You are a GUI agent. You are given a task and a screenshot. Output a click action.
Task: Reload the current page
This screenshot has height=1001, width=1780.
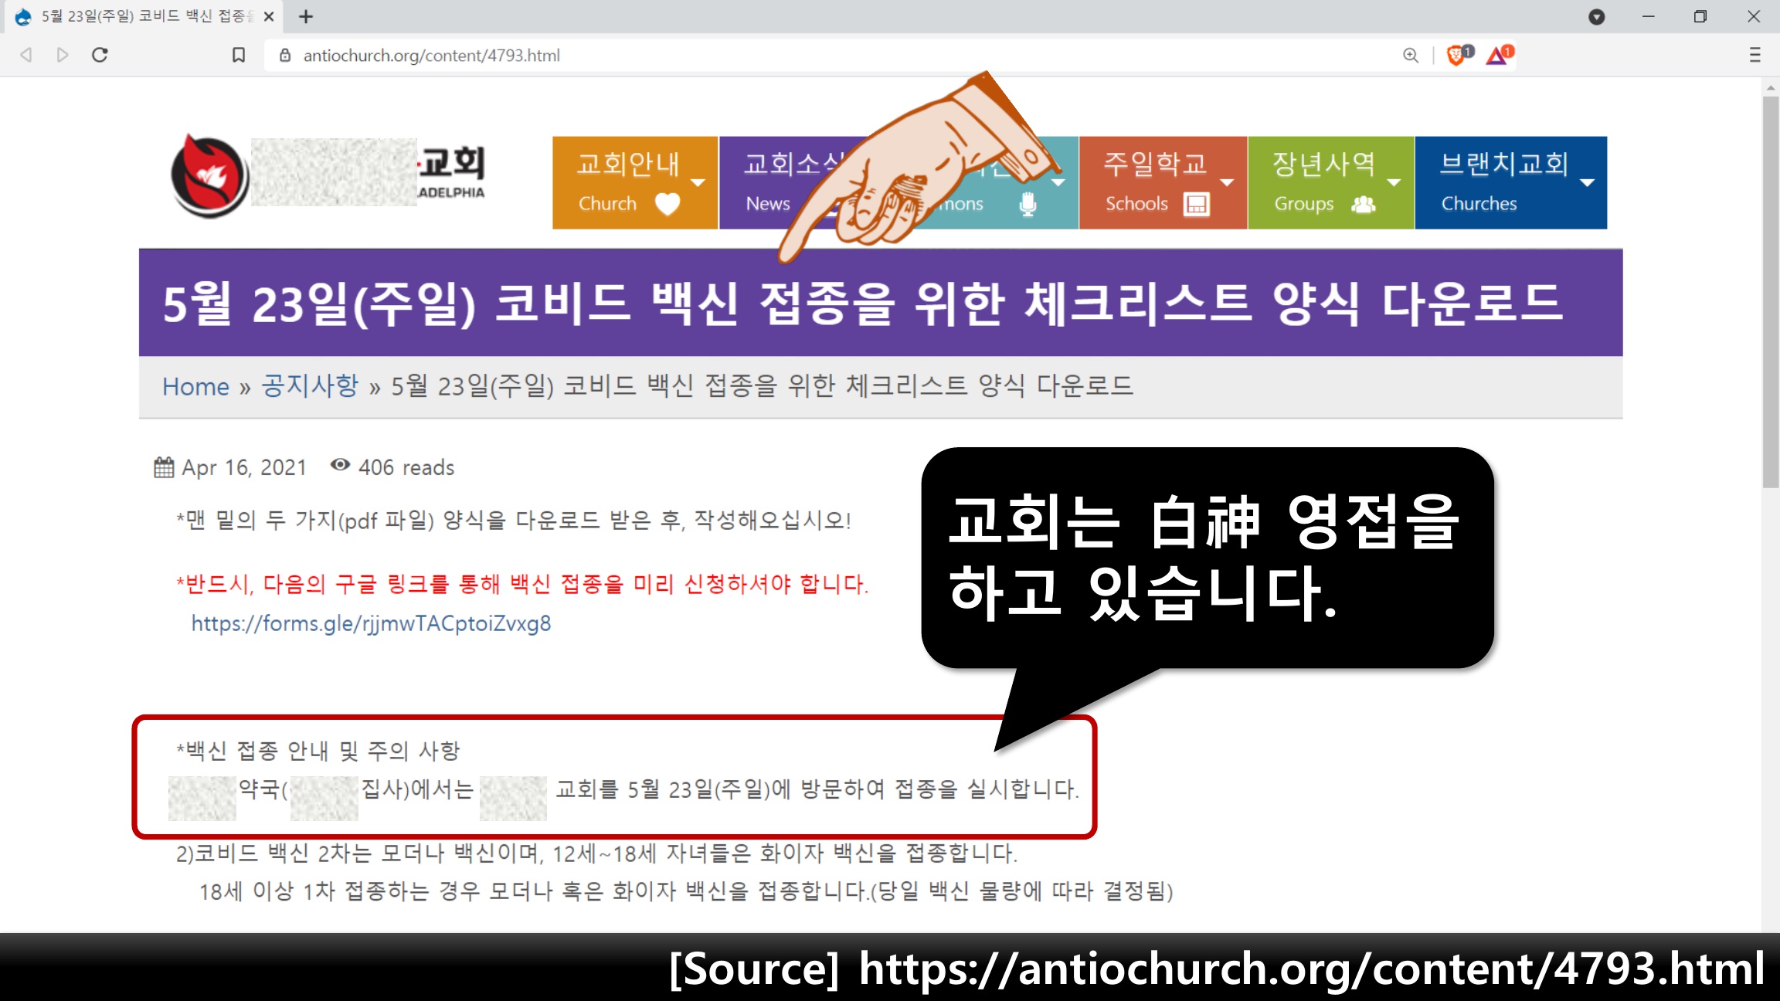tap(100, 55)
